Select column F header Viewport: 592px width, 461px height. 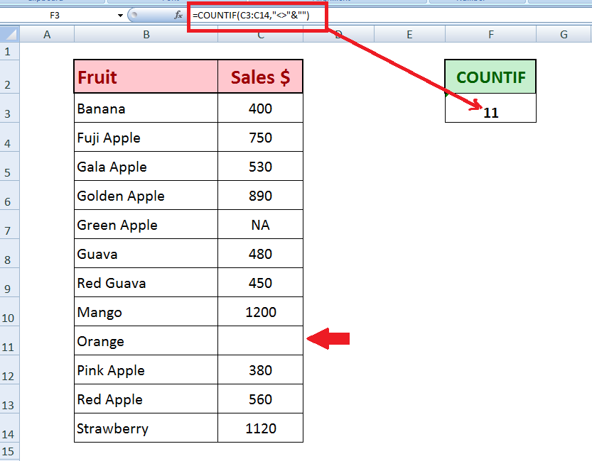[490, 34]
